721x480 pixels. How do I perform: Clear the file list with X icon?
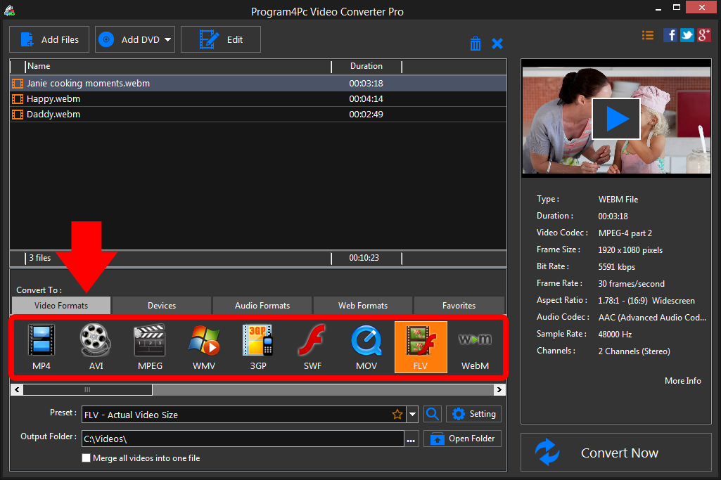click(x=497, y=43)
